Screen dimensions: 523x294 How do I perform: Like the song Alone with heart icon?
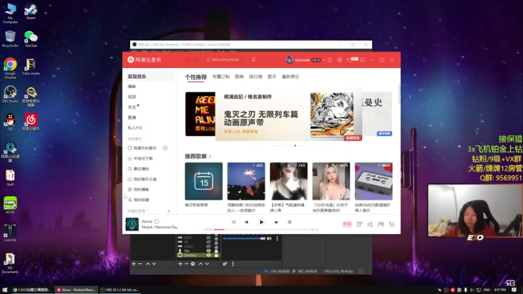click(156, 221)
